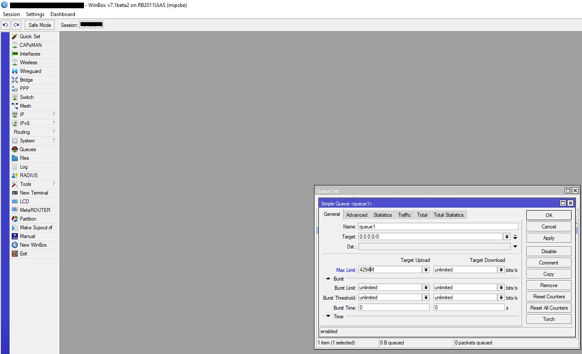Switch to the Advanced tab

(357, 215)
